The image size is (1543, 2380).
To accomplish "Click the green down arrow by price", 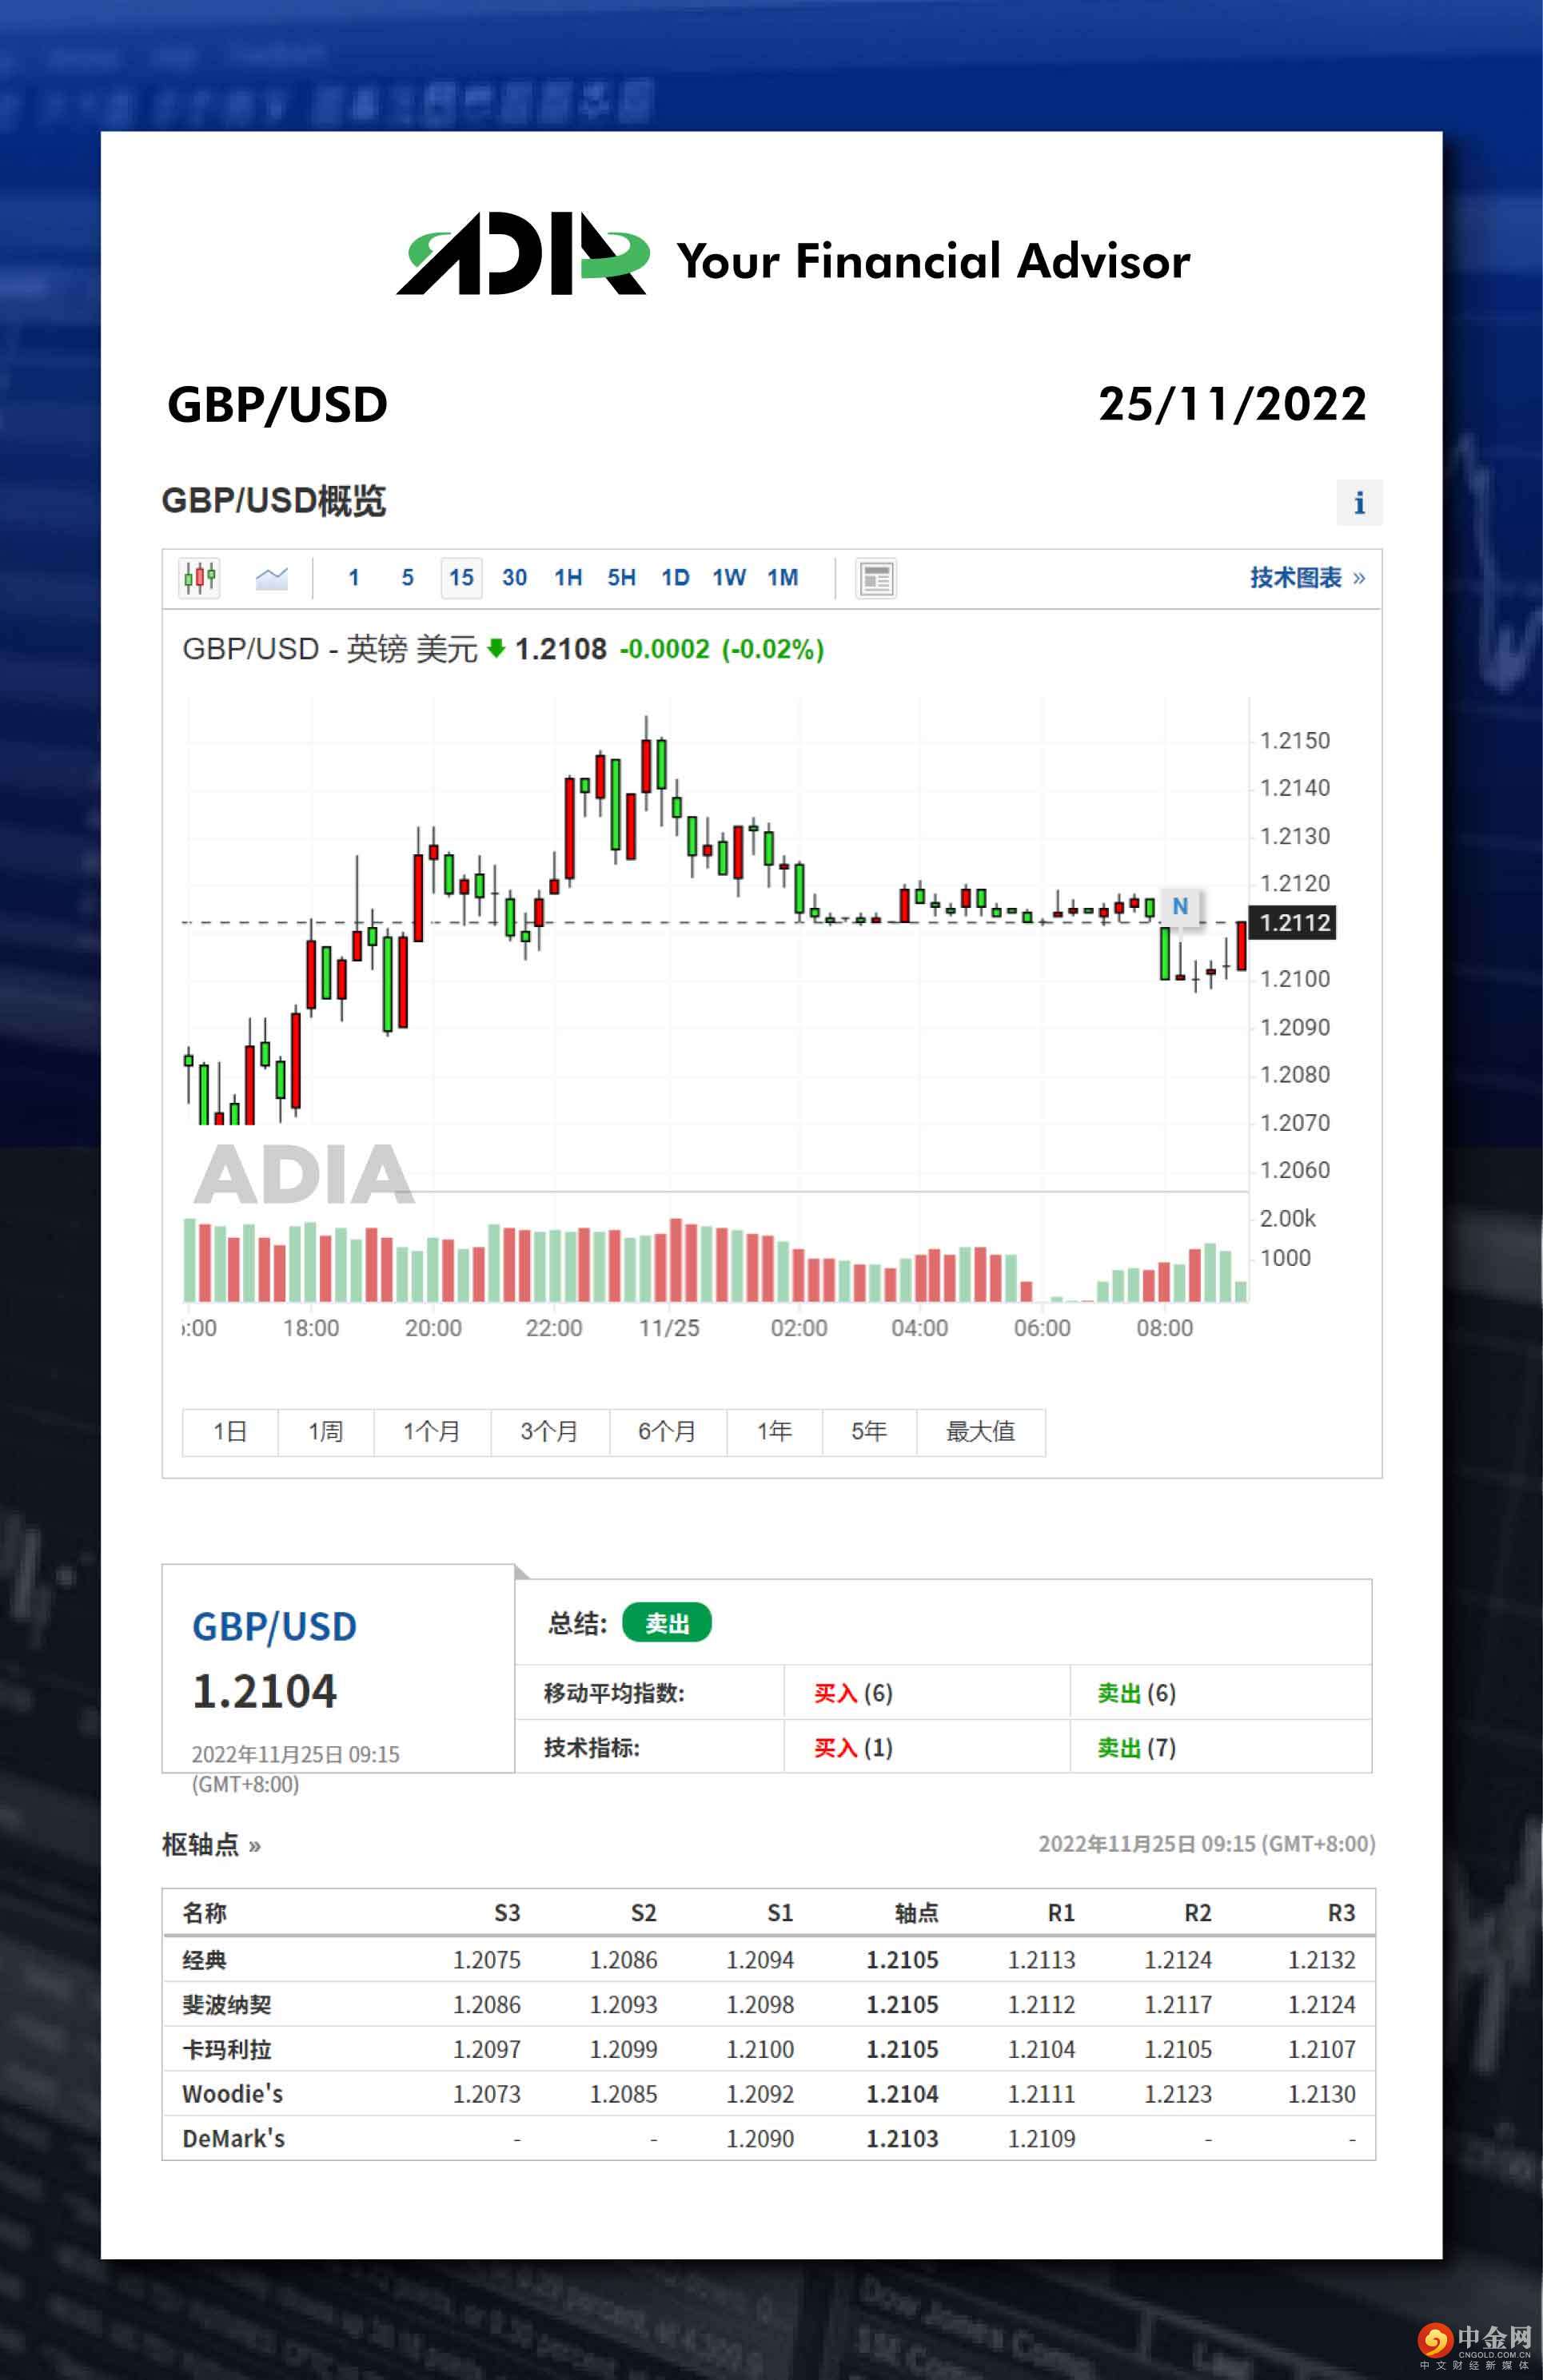I will 496,649.
